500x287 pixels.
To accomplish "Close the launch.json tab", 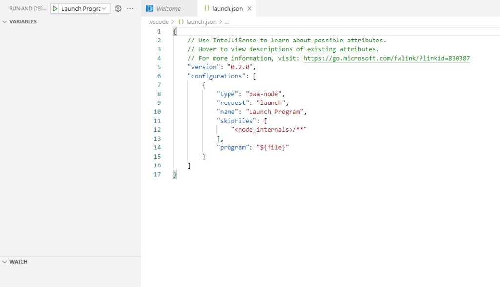I will (x=250, y=9).
